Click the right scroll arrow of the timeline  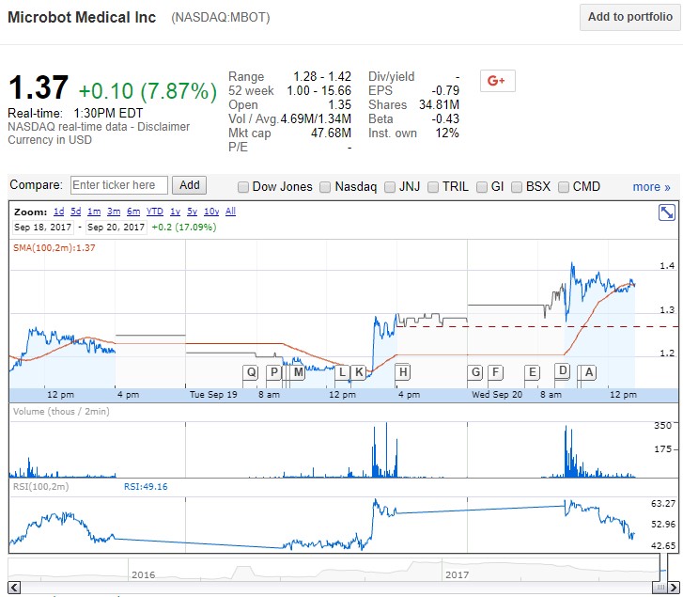(675, 587)
